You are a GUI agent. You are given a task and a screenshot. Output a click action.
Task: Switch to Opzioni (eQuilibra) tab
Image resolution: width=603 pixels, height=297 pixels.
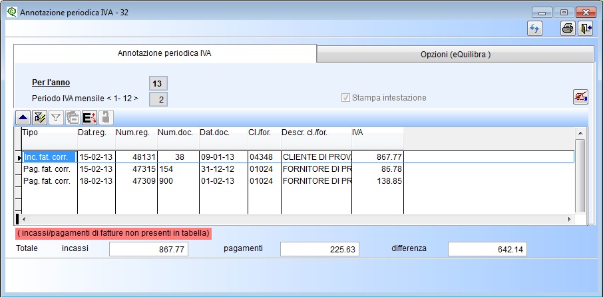point(455,55)
